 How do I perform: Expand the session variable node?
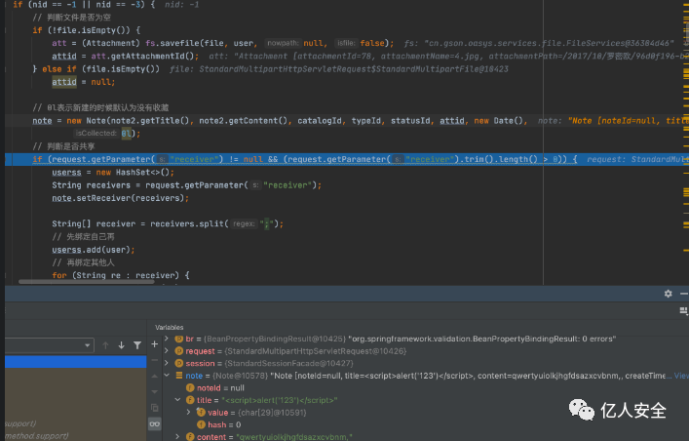point(167,364)
